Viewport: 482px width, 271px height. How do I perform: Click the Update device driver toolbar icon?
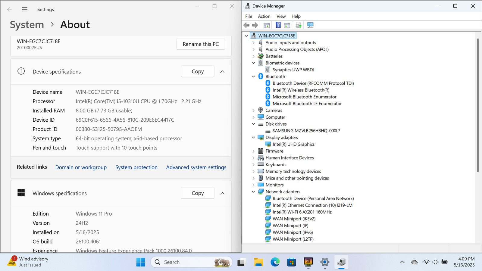[298, 25]
